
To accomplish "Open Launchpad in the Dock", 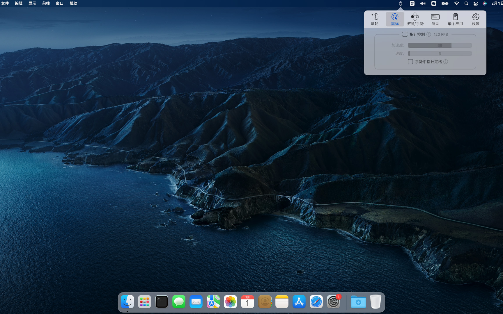I will click(144, 302).
